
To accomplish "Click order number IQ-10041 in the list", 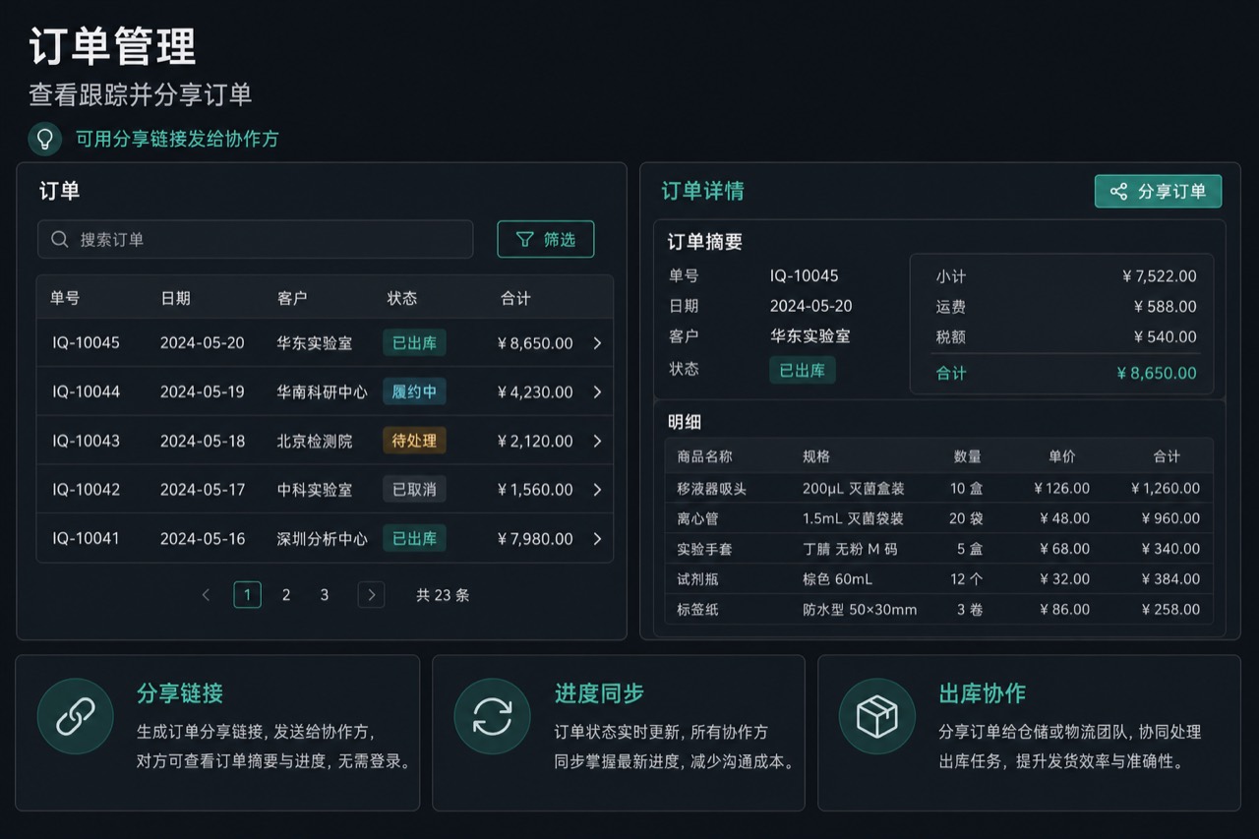I will click(87, 538).
